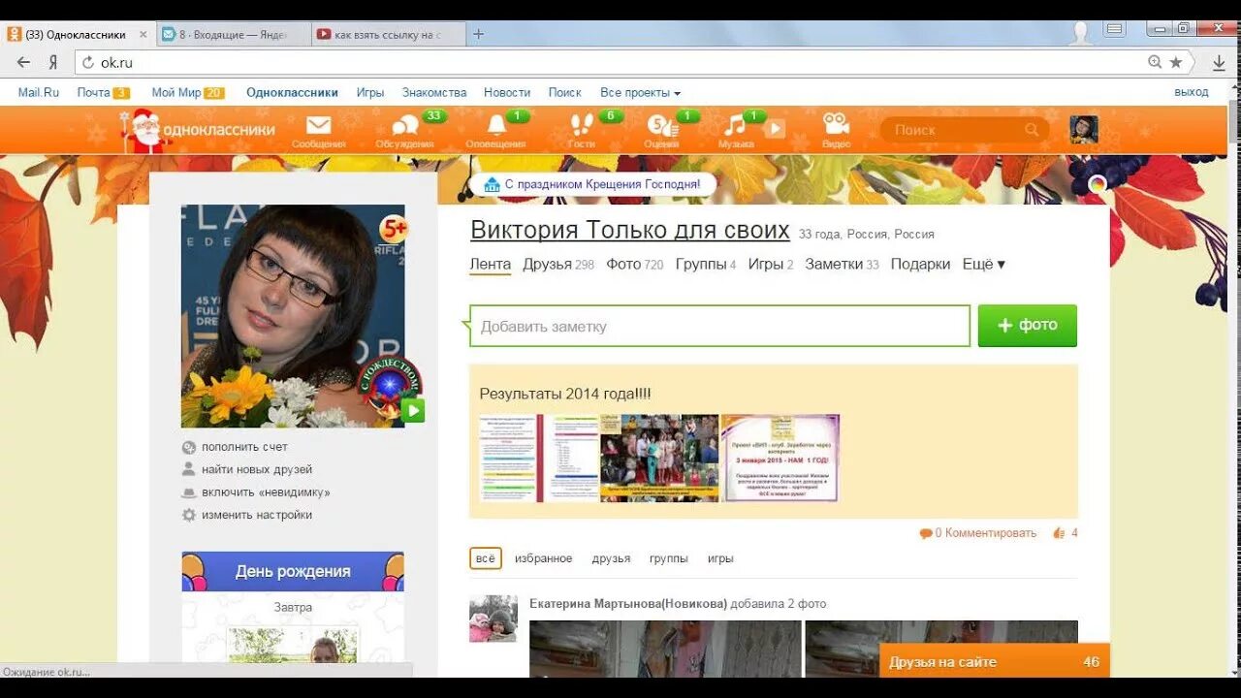This screenshot has height=698, width=1241.
Task: Click 0 Комментировать link
Action: tap(978, 533)
